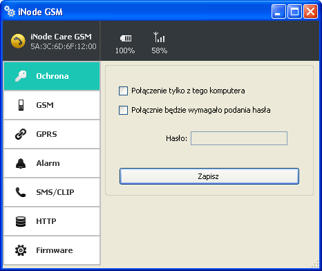Switch to the Firmware tab
The height and width of the screenshot is (271, 322).
(x=52, y=250)
